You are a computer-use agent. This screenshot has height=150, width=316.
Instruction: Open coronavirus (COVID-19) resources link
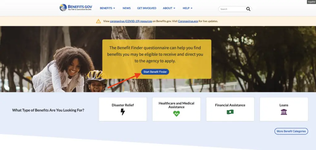(x=131, y=21)
